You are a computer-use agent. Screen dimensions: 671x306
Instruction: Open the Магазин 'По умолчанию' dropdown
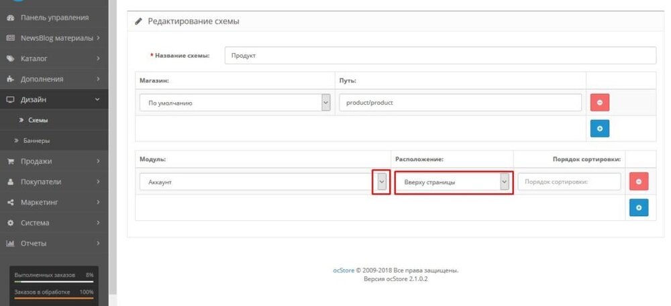click(x=235, y=103)
